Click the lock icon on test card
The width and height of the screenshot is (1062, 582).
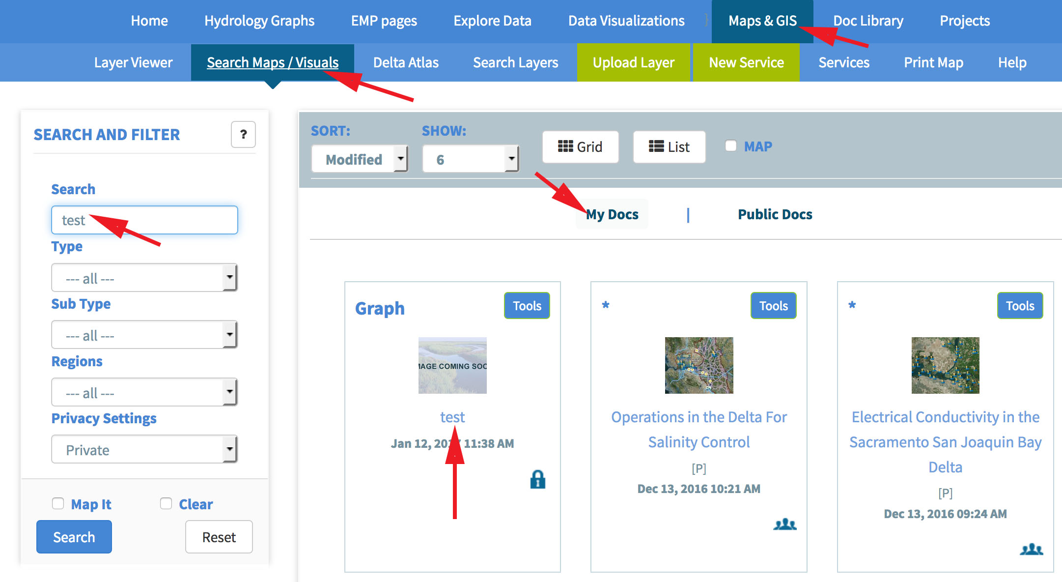[537, 479]
